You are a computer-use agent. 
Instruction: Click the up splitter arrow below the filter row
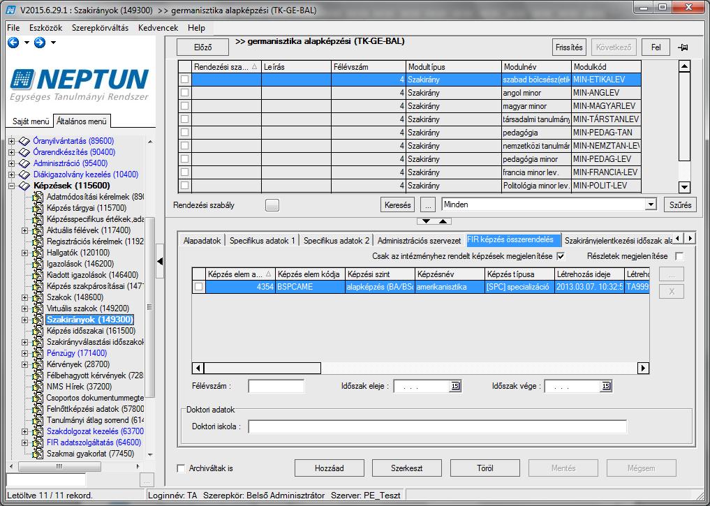click(443, 221)
